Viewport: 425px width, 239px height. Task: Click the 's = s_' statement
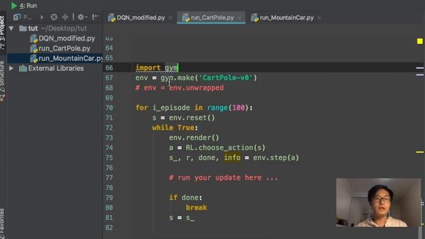pyautogui.click(x=181, y=218)
